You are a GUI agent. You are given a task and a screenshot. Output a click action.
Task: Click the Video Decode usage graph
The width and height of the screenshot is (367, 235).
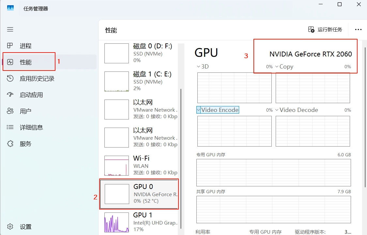click(x=313, y=131)
